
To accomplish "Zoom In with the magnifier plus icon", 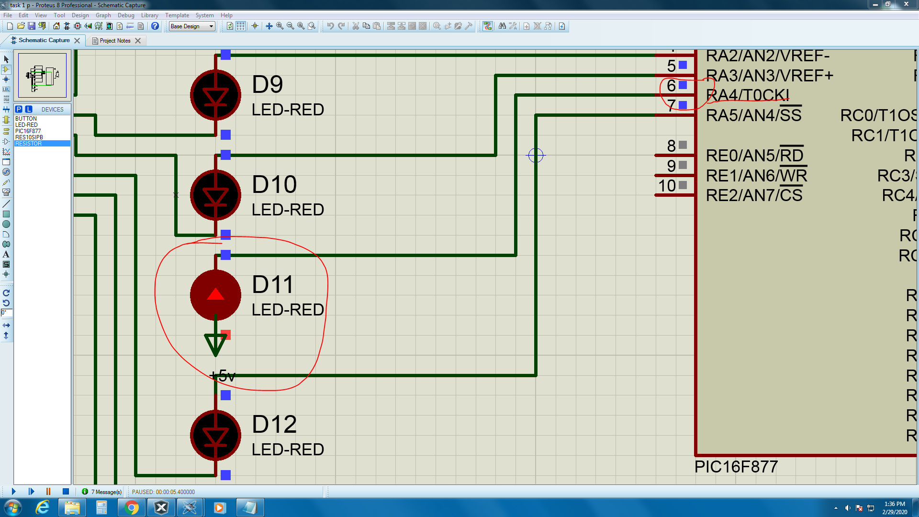I will click(x=280, y=26).
